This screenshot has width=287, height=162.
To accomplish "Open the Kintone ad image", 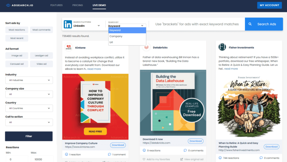I will (95, 107).
